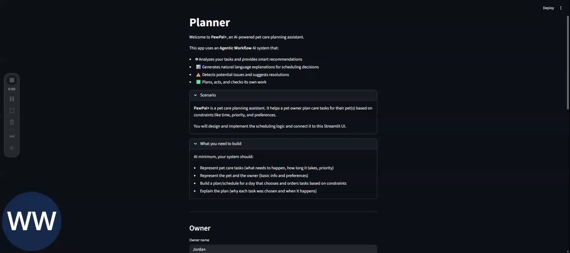Click the 'What you need to build' header
This screenshot has width=570, height=253.
pyautogui.click(x=283, y=144)
